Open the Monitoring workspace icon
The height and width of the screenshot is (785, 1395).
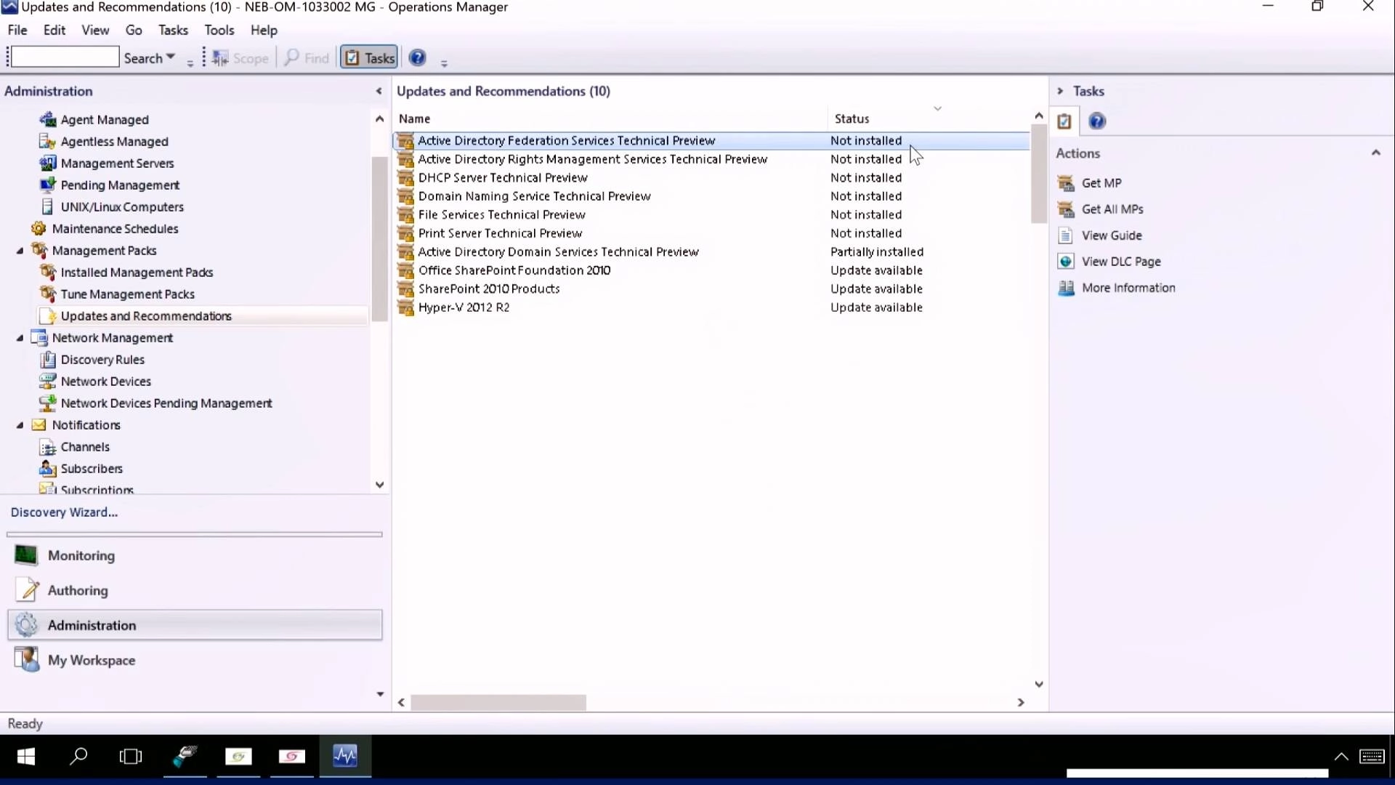click(26, 555)
